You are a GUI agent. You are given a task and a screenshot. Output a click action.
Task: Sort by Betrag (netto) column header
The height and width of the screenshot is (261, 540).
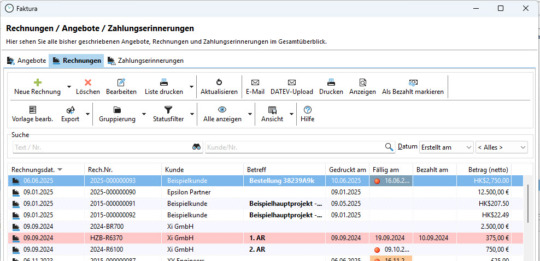(484, 169)
